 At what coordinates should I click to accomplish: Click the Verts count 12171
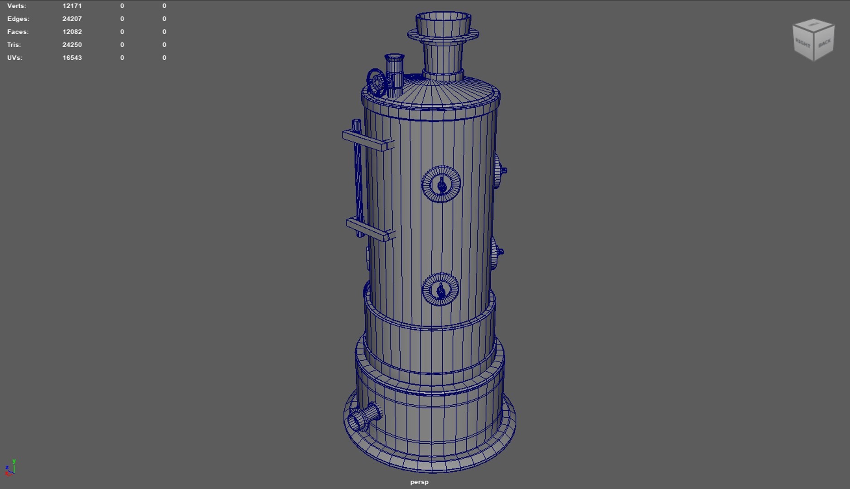coord(72,6)
